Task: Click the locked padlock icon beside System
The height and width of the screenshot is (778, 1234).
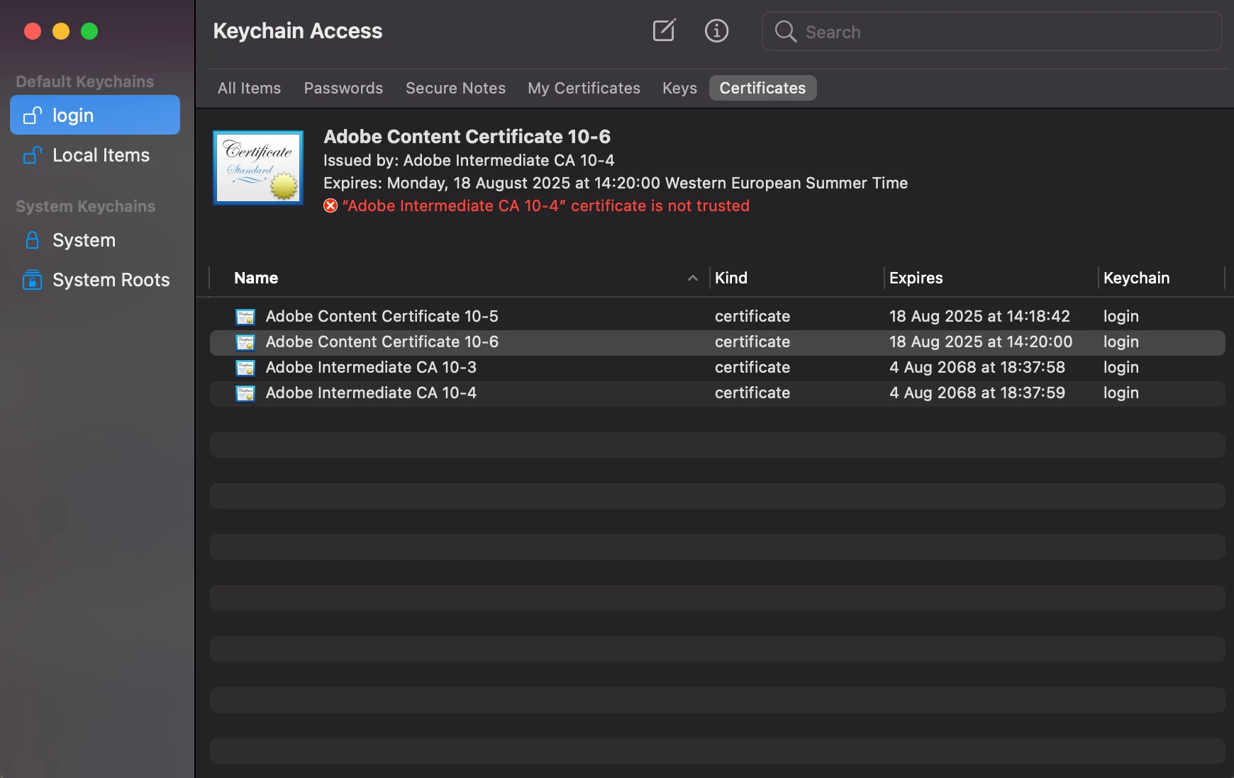Action: pyautogui.click(x=33, y=240)
